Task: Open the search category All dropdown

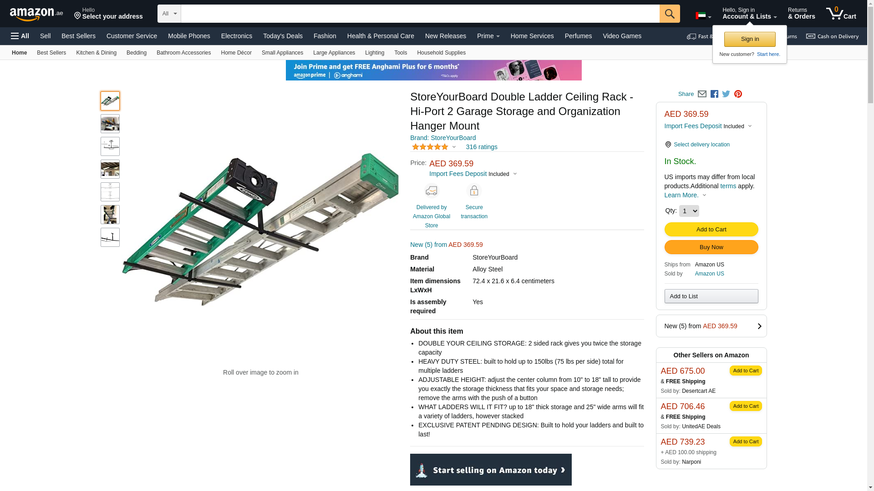Action: click(x=169, y=14)
